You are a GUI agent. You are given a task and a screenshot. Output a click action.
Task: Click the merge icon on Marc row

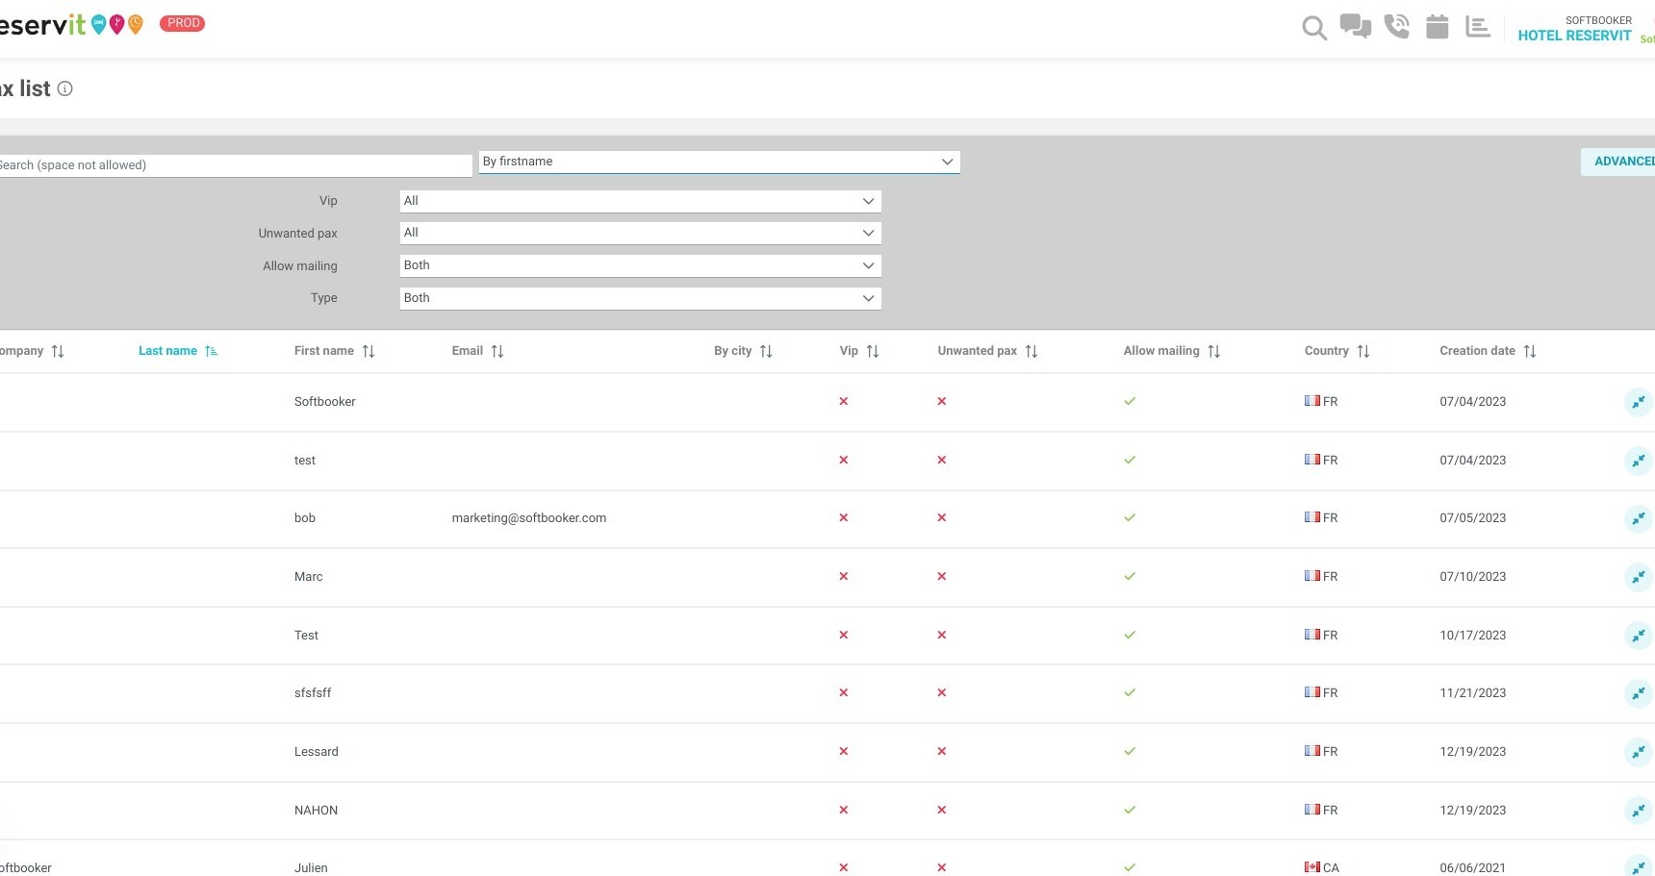(x=1639, y=577)
